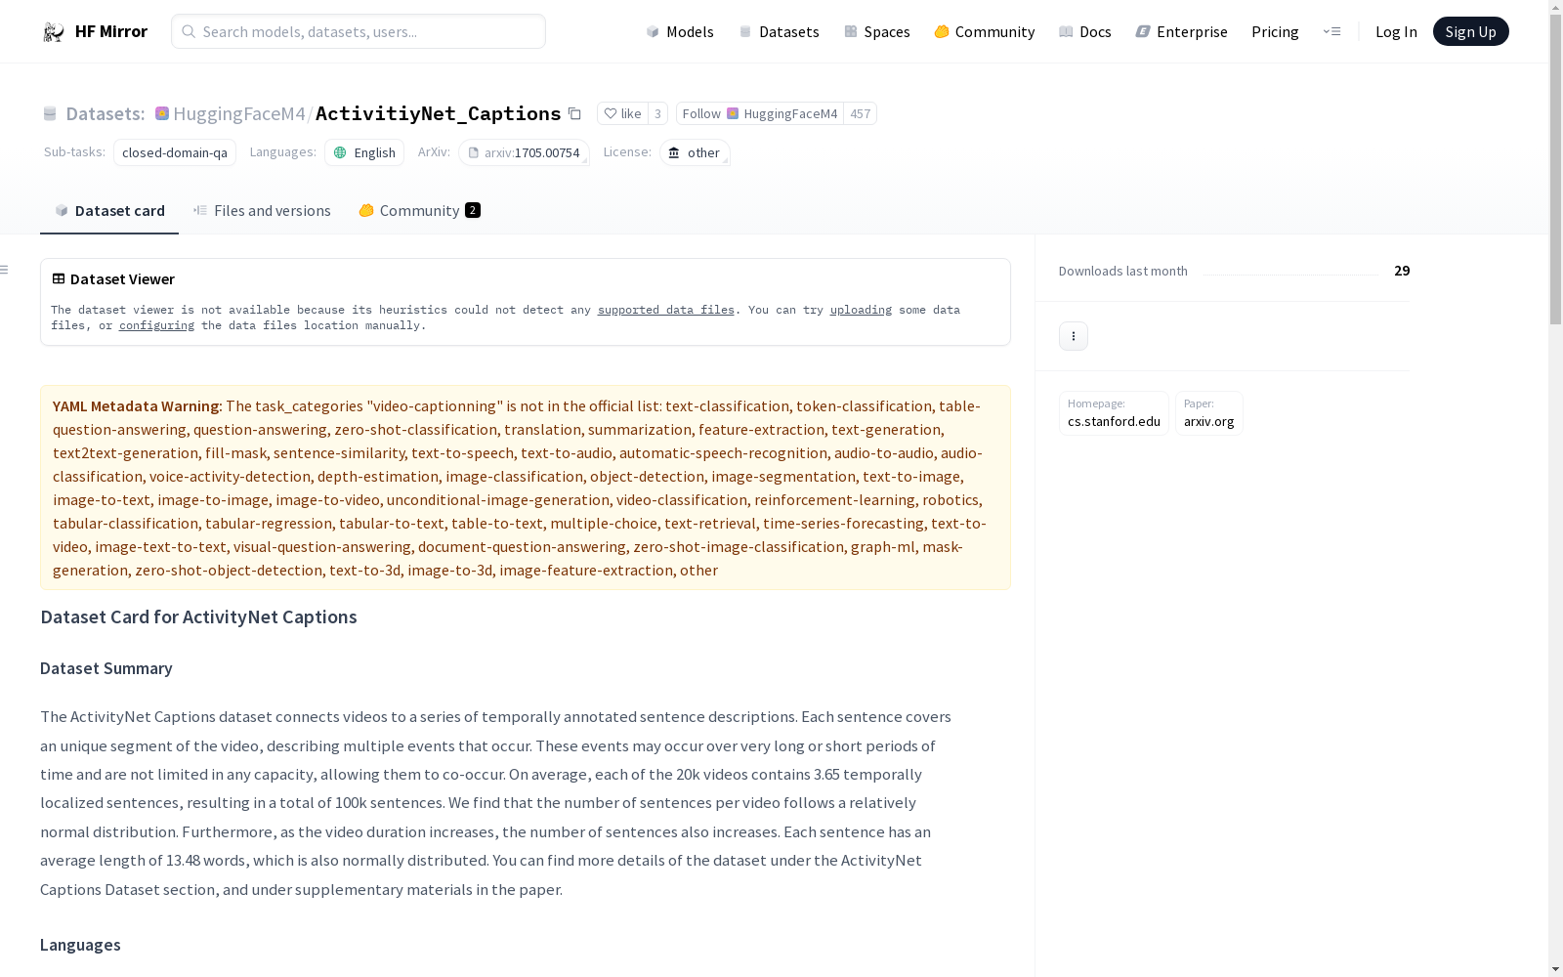
Task: Open Community in the top navigation
Action: pos(985,31)
